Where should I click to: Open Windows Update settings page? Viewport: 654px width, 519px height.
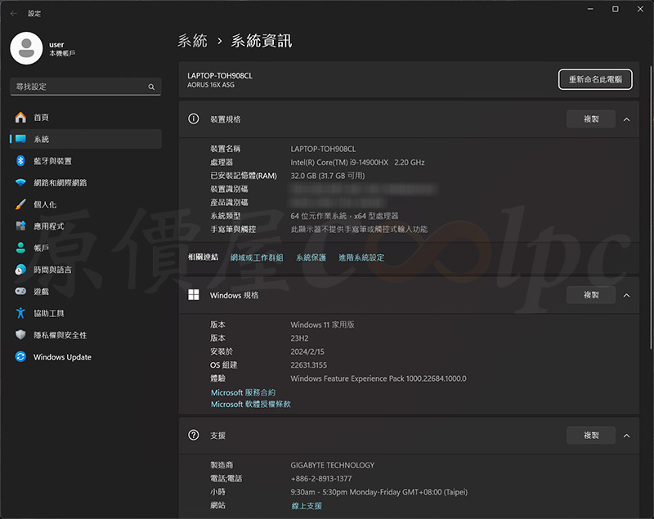click(86, 357)
